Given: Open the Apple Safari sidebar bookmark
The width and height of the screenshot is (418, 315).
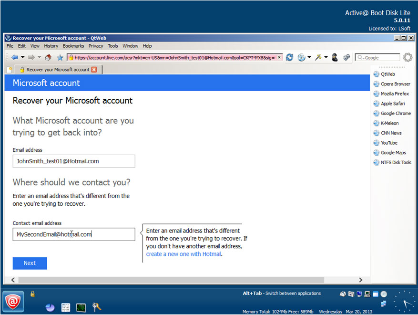Looking at the screenshot, I should [389, 104].
